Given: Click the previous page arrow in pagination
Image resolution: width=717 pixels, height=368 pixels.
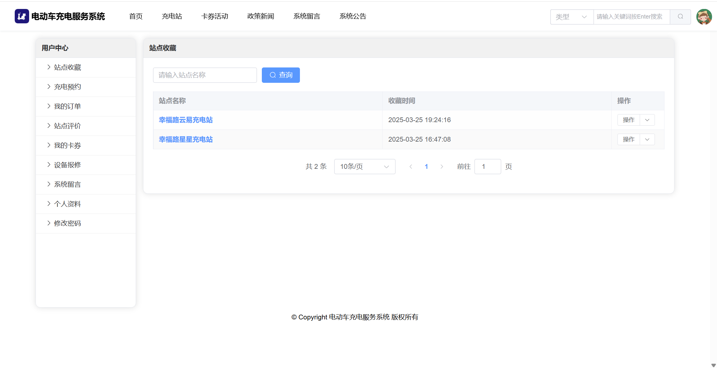Looking at the screenshot, I should tap(411, 167).
